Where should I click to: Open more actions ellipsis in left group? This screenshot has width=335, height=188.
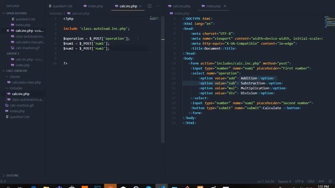point(158,6)
